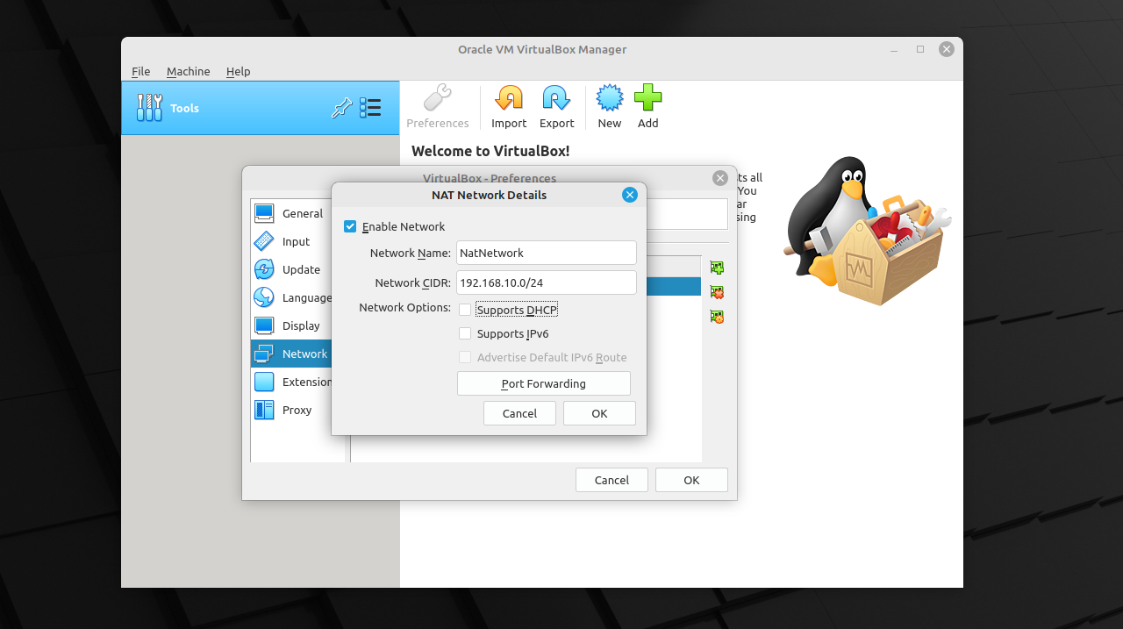Click Cancel in VirtualBox Preferences window
Viewport: 1123px width, 629px height.
[612, 480]
